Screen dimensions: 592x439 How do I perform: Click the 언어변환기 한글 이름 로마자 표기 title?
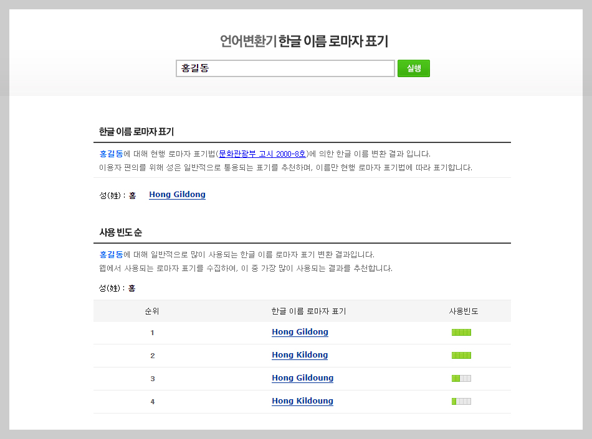click(x=304, y=41)
